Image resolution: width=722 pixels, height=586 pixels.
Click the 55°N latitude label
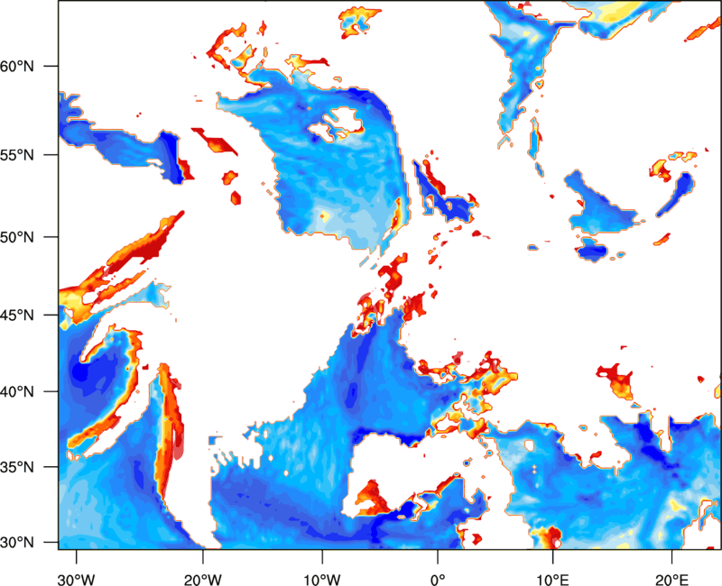[x=17, y=154]
